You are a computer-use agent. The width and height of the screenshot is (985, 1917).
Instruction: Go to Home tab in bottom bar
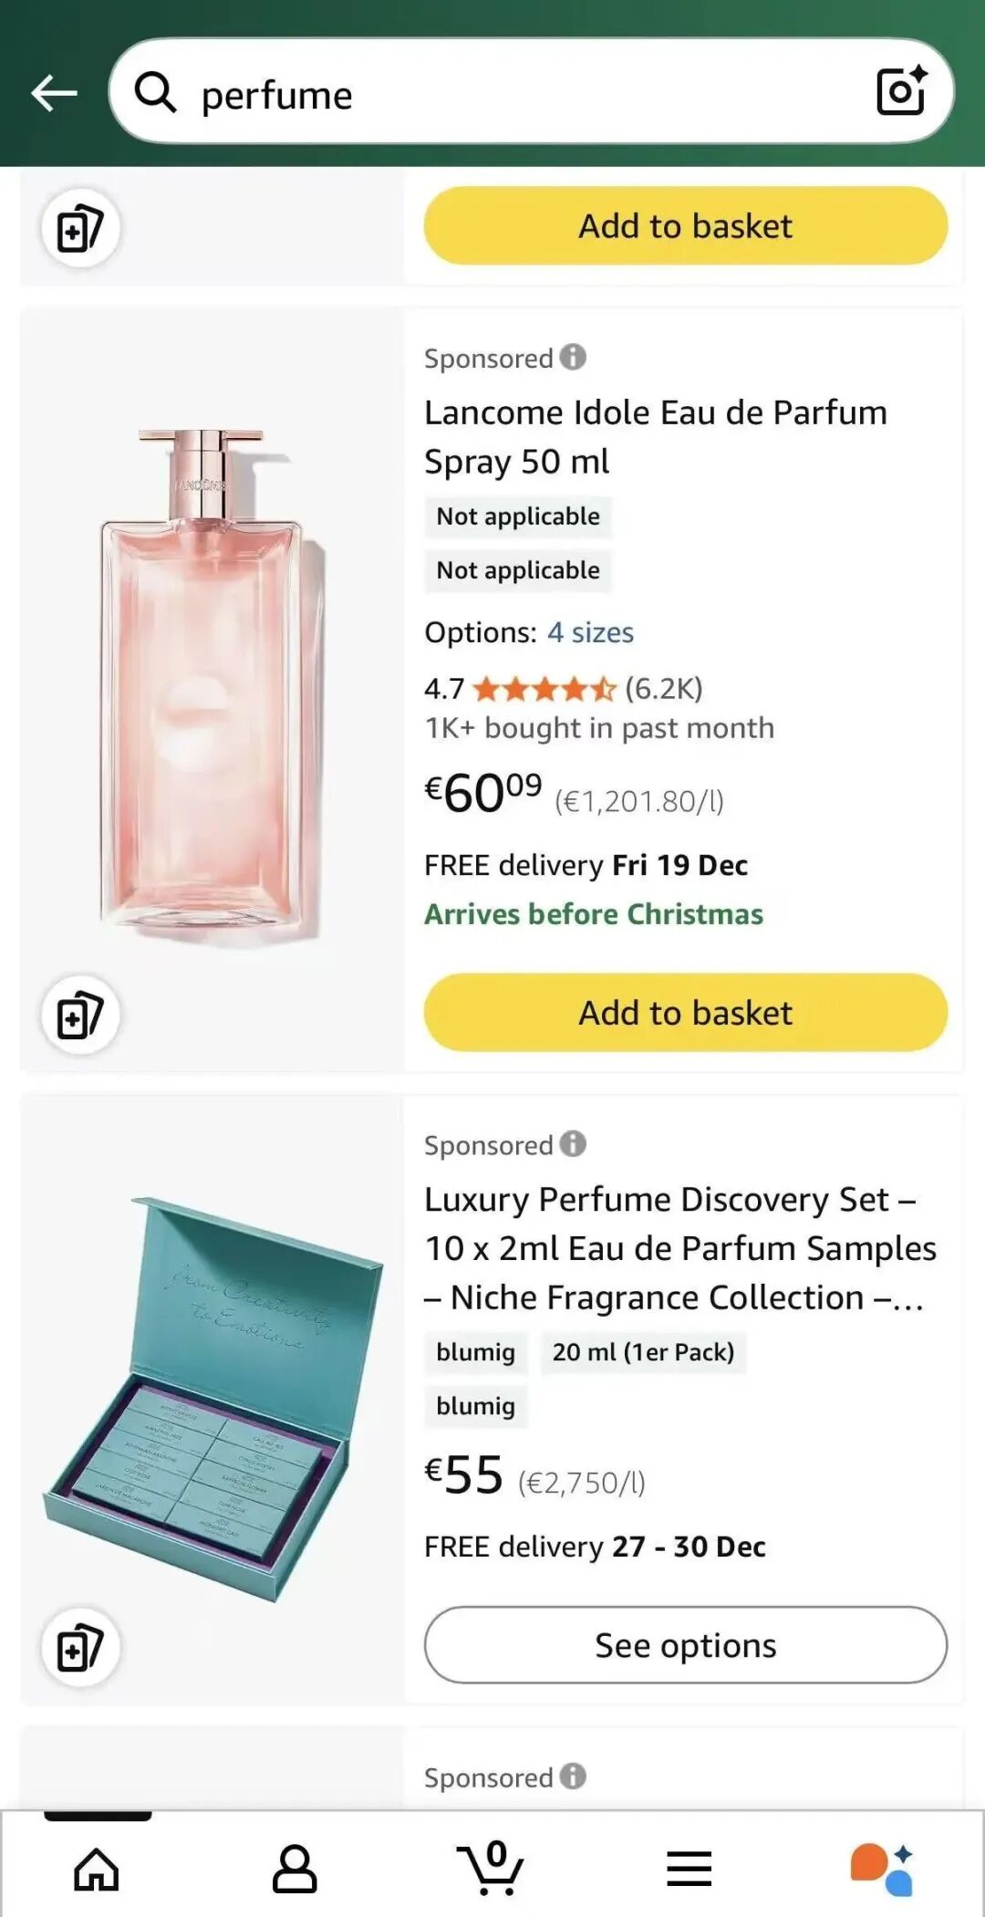[x=97, y=1869]
